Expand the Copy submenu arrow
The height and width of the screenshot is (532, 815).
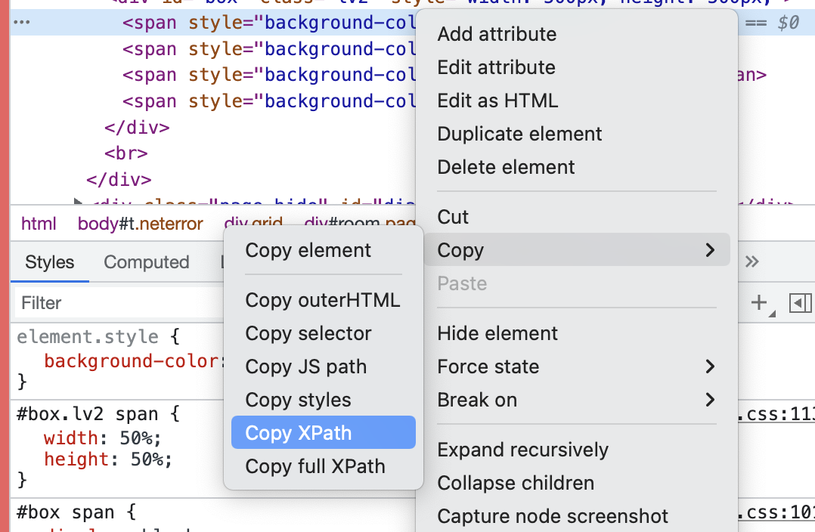[709, 250]
